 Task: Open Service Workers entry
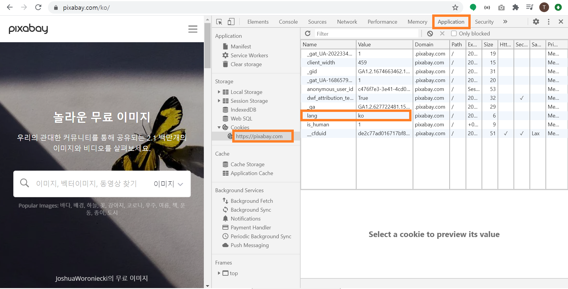(249, 55)
